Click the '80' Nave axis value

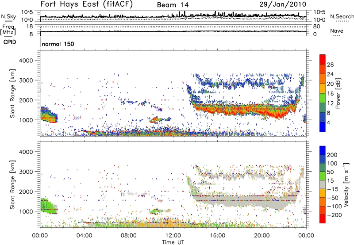[316, 27]
